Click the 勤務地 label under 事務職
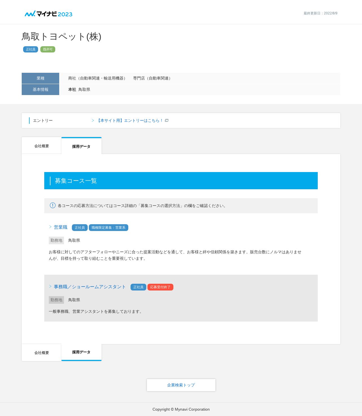The width and height of the screenshot is (362, 416). pos(56,300)
